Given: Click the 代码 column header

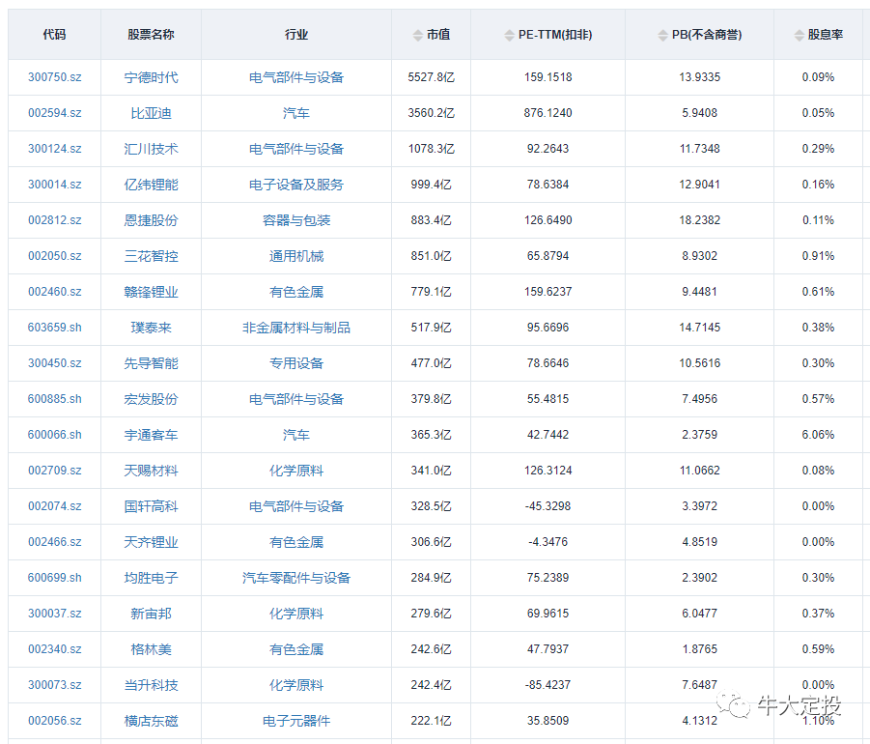Looking at the screenshot, I should [x=54, y=35].
